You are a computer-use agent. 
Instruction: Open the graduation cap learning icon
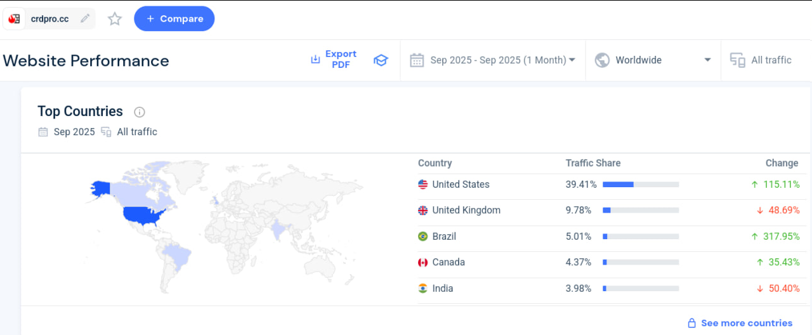click(381, 60)
